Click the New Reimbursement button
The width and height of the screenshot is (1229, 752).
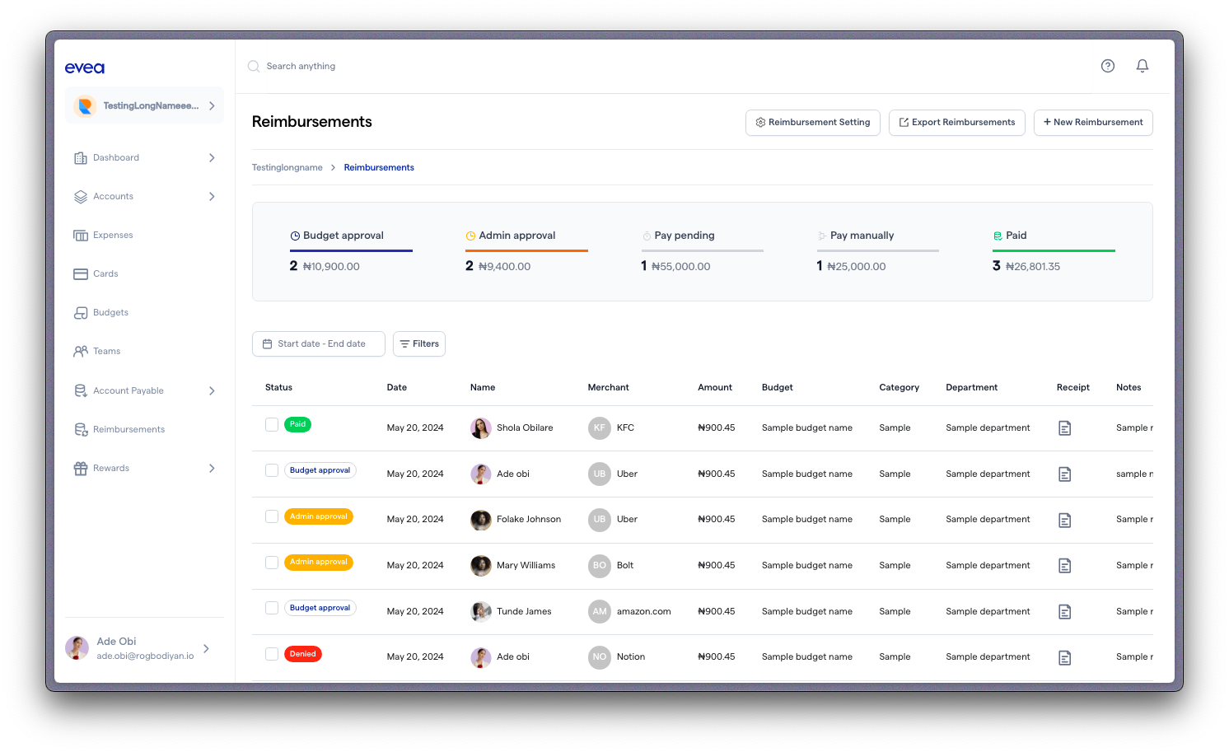pos(1092,123)
